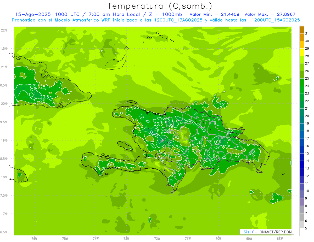Click the '20' value on the color scale

click(307, 116)
